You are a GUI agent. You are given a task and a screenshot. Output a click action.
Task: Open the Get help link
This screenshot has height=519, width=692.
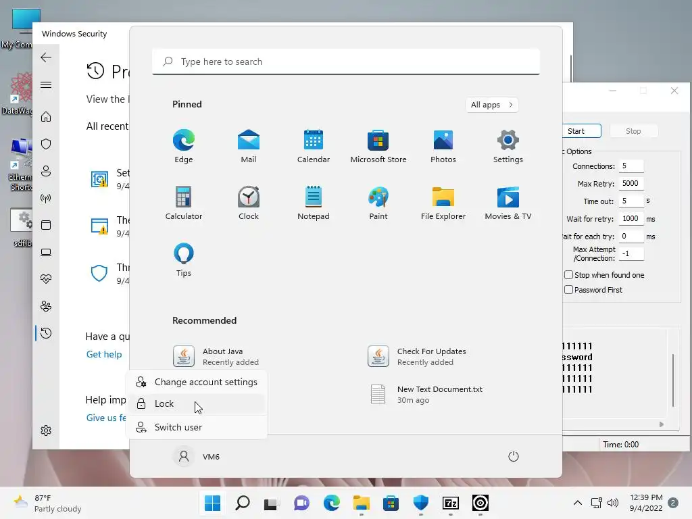(103, 354)
